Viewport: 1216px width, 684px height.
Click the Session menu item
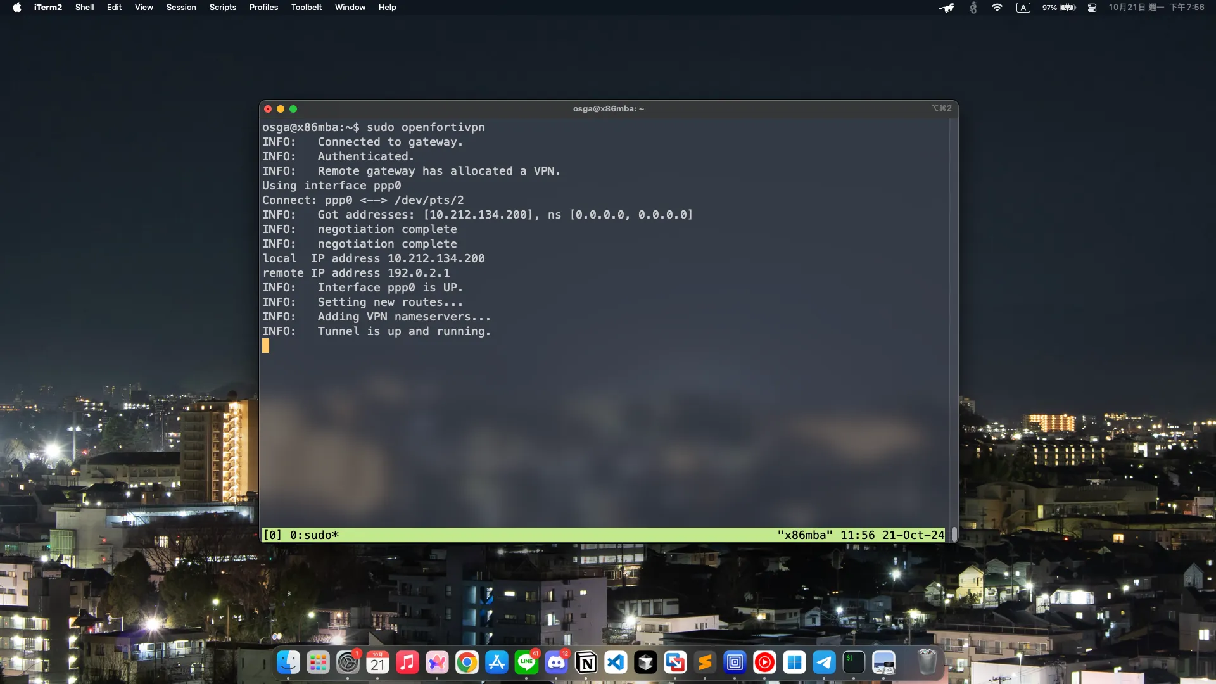point(181,8)
